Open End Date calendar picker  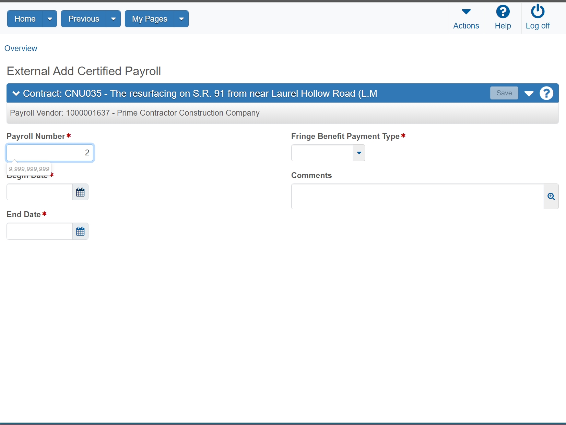(80, 231)
